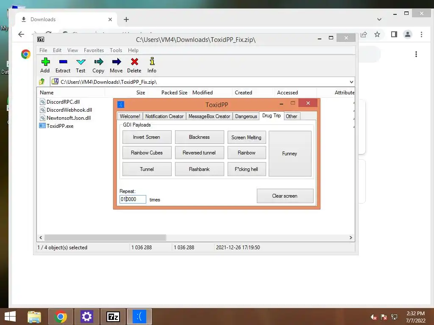Select the DiscordRPC.dll file icon

[x=42, y=102]
